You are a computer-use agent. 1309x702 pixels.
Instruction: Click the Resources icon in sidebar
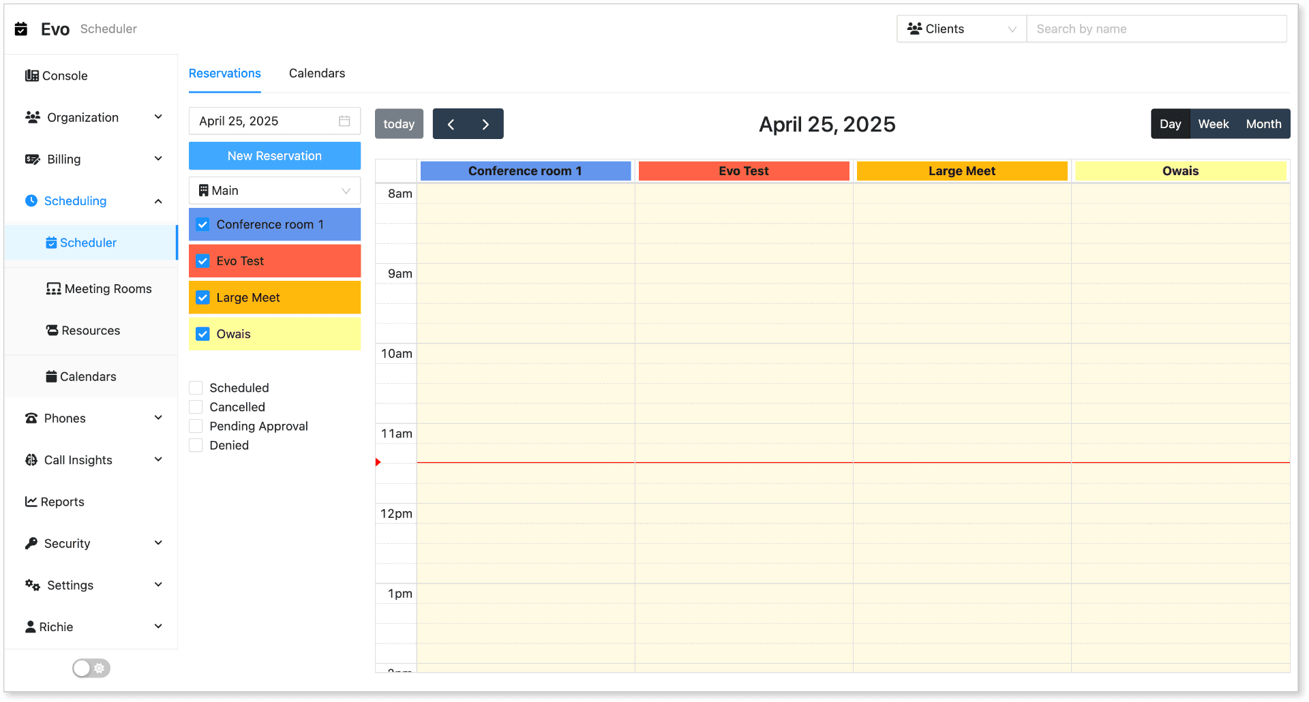[x=52, y=331]
